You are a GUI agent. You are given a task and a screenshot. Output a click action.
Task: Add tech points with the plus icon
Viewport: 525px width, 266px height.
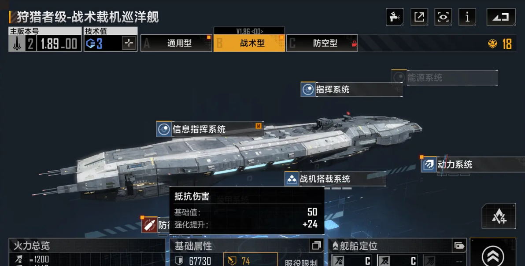129,43
